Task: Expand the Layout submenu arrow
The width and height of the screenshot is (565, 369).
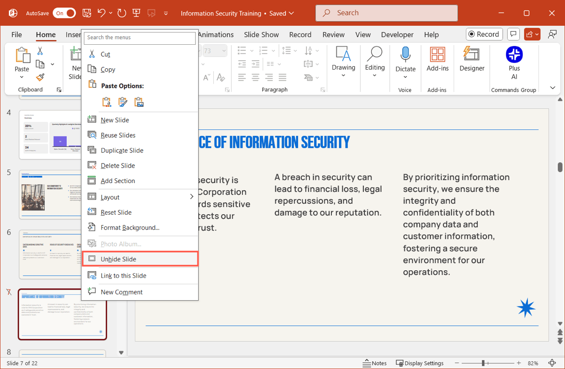Action: [x=191, y=197]
